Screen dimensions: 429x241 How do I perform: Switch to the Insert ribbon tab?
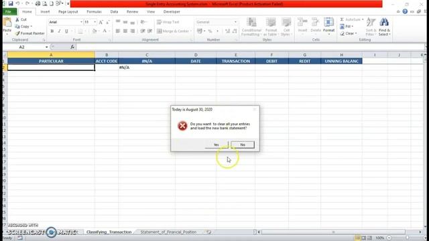click(45, 12)
